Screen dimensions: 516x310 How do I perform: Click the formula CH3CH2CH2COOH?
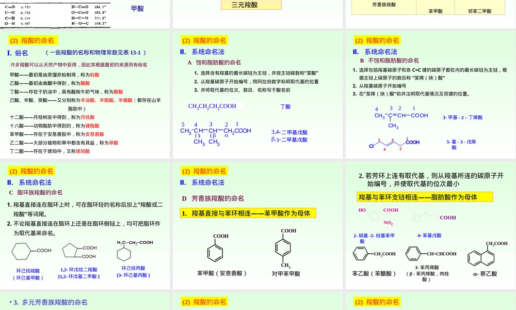coord(212,106)
